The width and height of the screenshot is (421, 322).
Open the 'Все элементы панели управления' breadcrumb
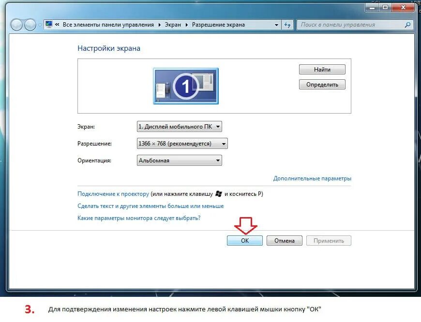pyautogui.click(x=108, y=25)
